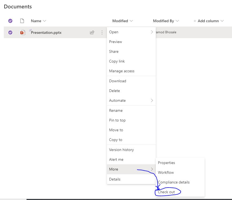232x200 pixels.
Task: Open the three-dot actions menu icon
Action: (102, 32)
